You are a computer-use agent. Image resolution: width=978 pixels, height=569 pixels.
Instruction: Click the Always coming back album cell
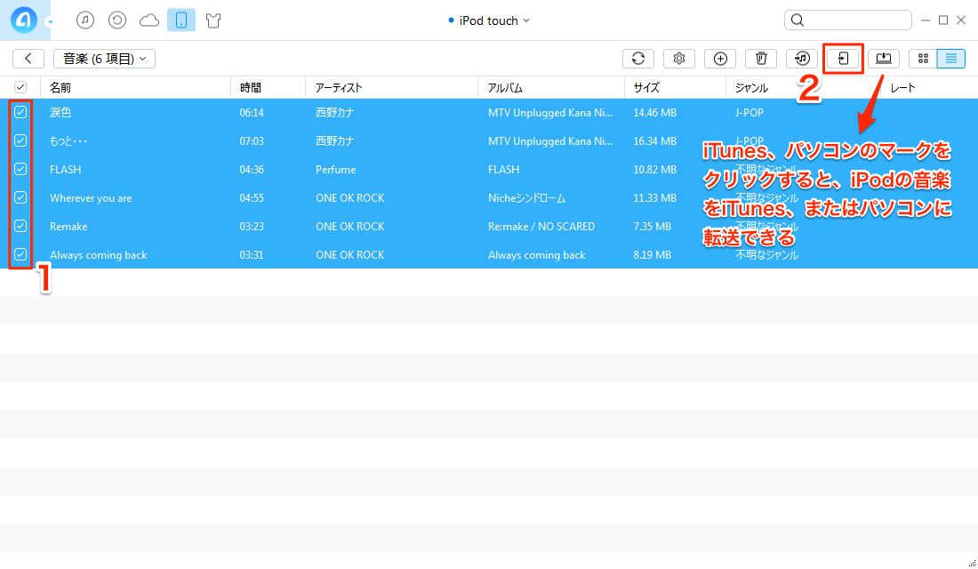click(x=536, y=255)
